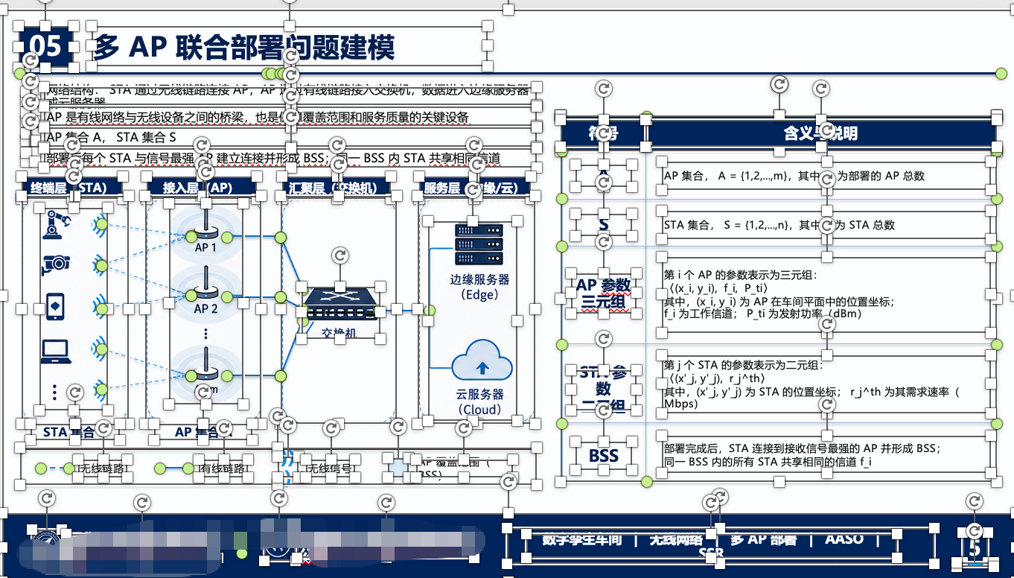Select the 终端层 (STA) header

[x=73, y=188]
